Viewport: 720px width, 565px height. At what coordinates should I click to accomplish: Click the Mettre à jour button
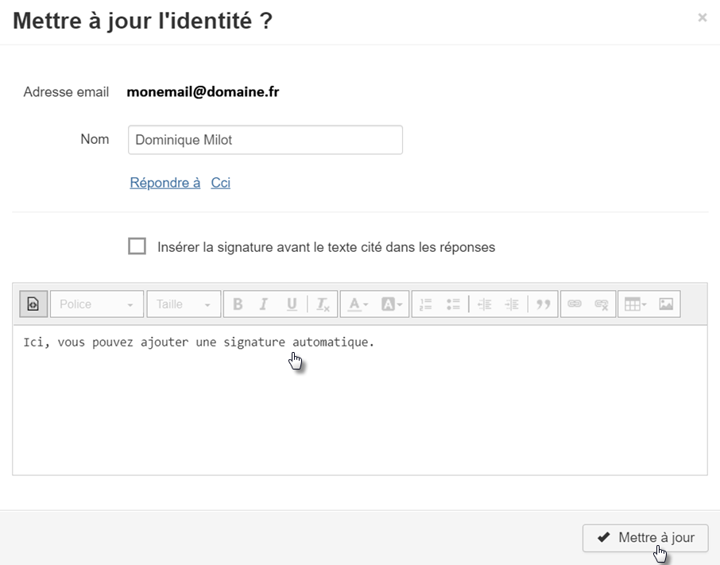pos(645,538)
